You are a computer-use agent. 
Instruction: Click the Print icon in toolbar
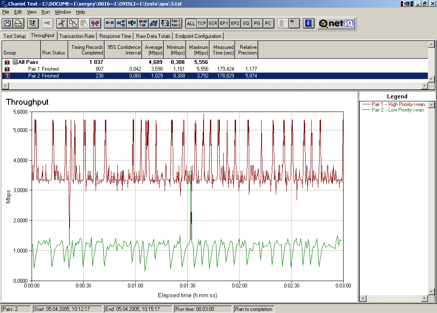pos(18,23)
